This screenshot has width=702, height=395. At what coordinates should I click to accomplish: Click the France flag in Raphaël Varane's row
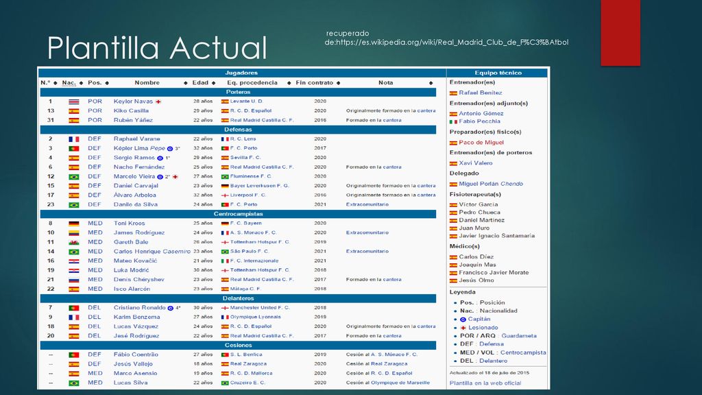pyautogui.click(x=73, y=139)
